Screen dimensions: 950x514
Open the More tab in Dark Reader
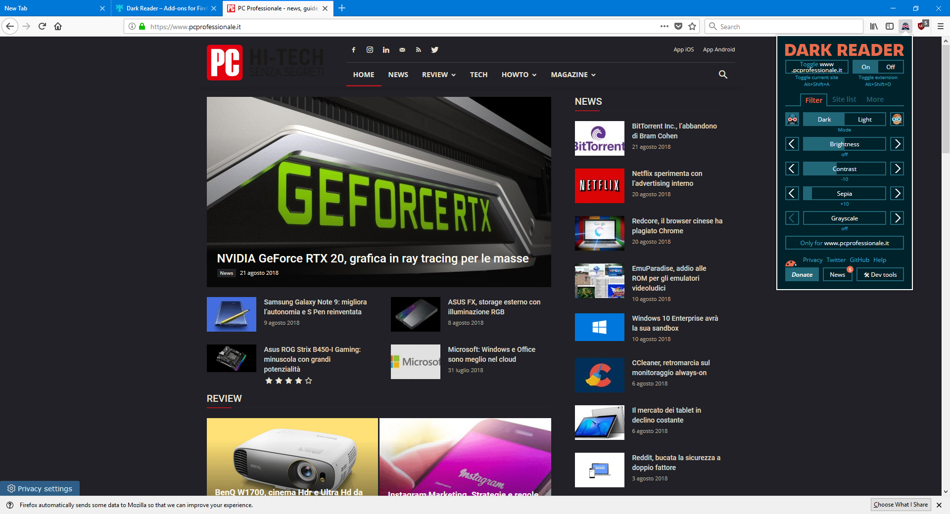[874, 99]
